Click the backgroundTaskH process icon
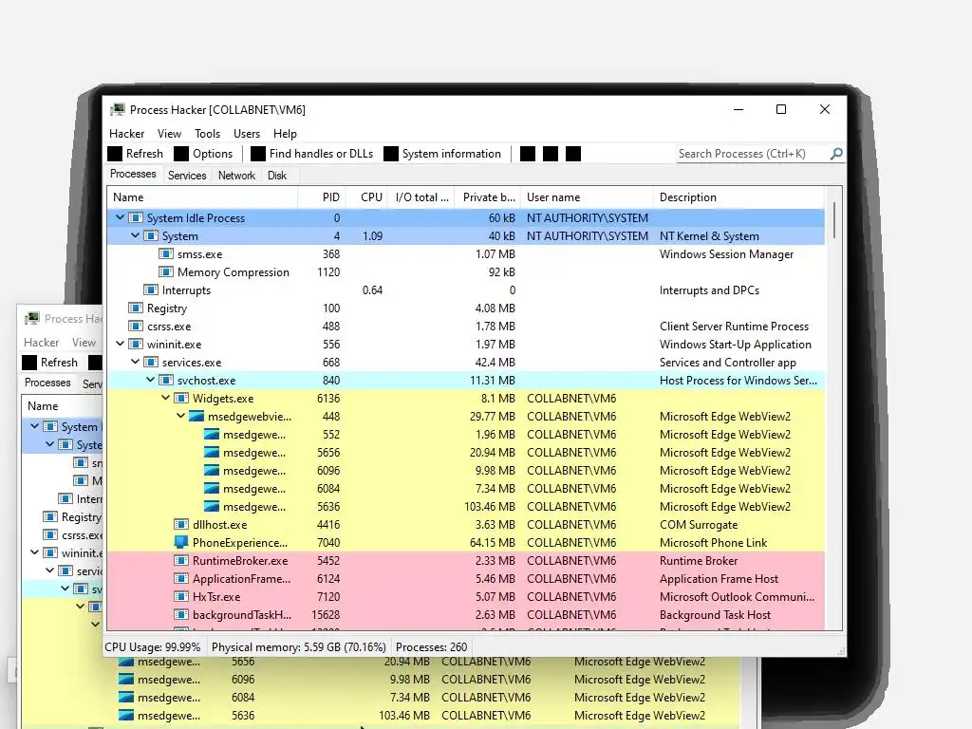The width and height of the screenshot is (972, 729). coord(181,614)
